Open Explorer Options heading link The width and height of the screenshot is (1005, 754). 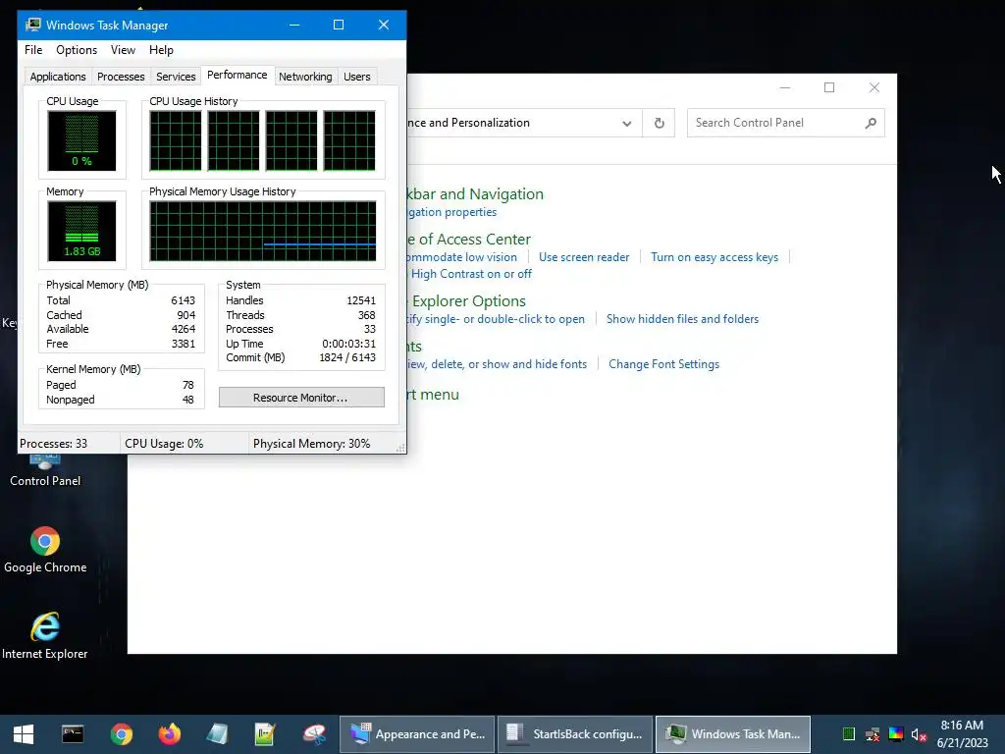[468, 300]
